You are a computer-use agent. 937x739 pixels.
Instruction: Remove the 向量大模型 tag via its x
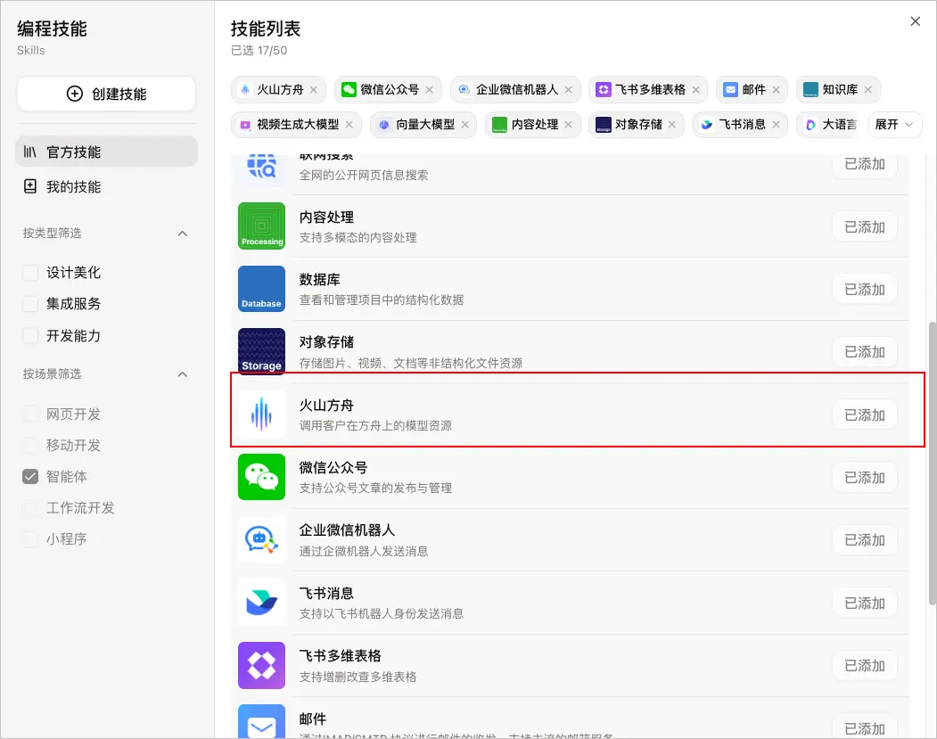click(464, 124)
